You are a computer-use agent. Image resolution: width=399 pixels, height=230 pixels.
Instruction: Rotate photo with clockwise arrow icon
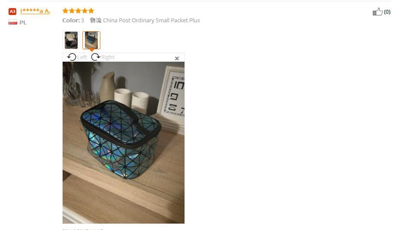(x=95, y=57)
